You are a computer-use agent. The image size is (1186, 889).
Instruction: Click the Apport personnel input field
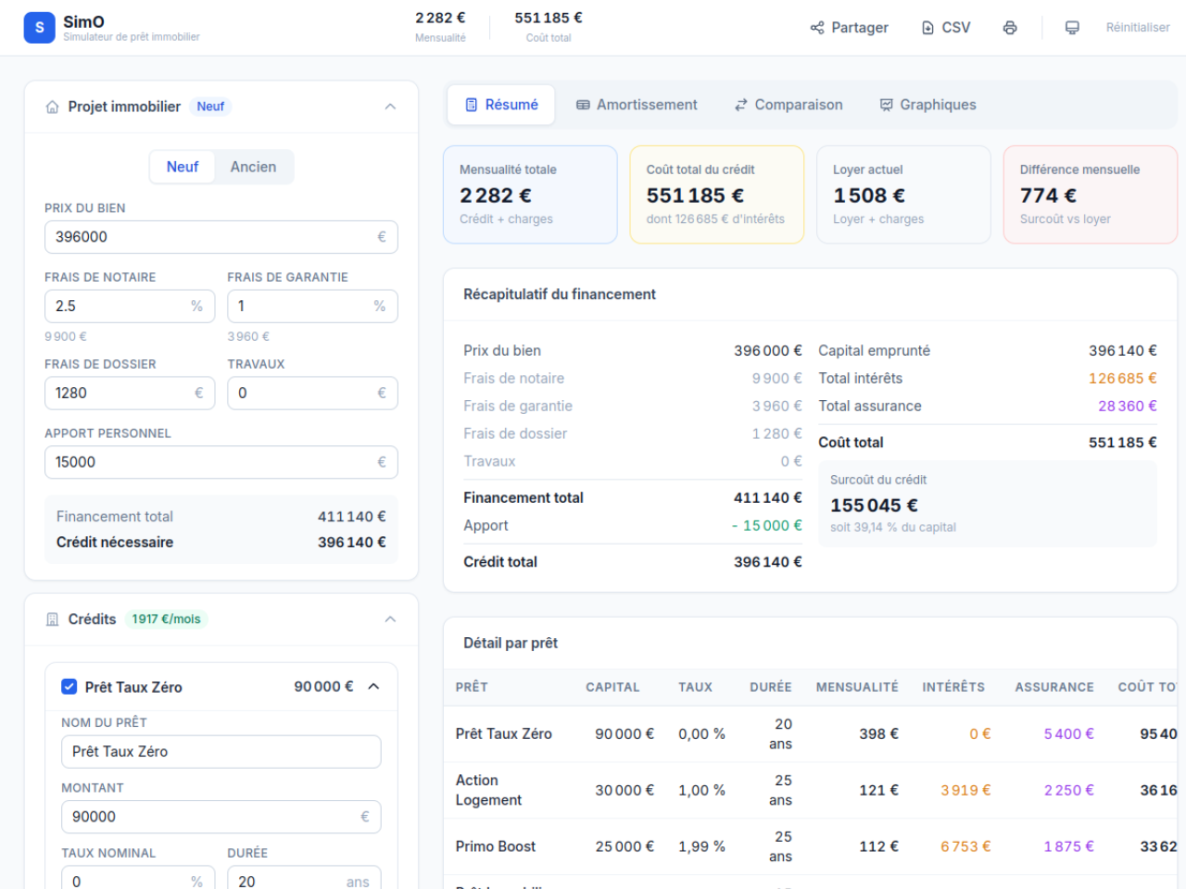221,462
